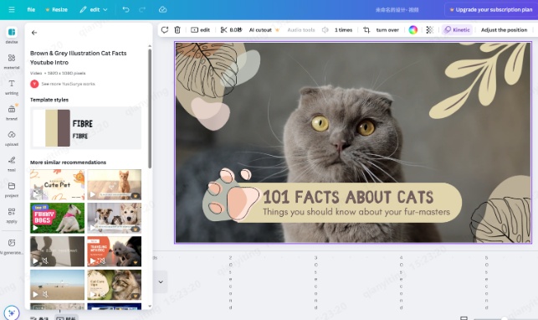
Task: Open the transparency checkerboard icon
Action: 429,30
